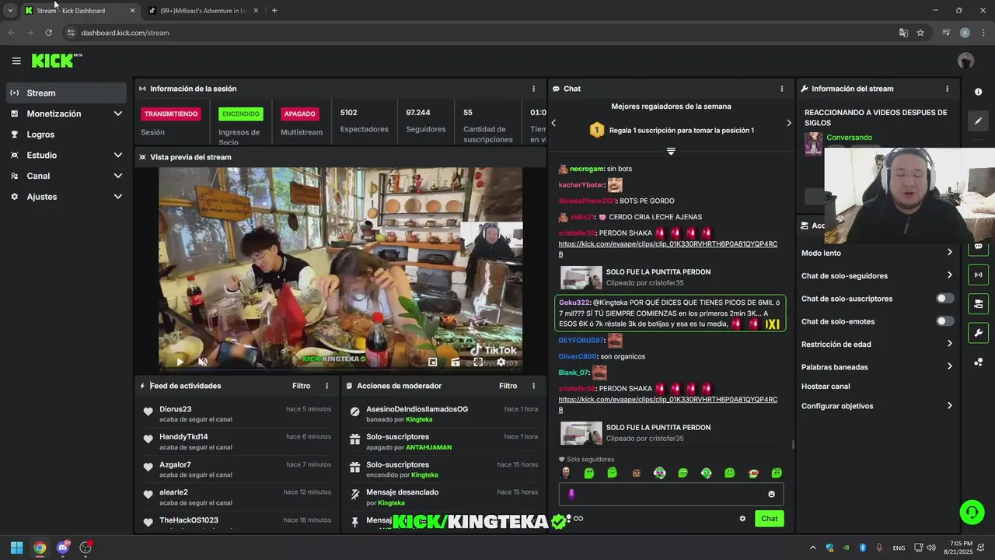The height and width of the screenshot is (560, 995).
Task: Play the stream preview video
Action: coord(180,362)
